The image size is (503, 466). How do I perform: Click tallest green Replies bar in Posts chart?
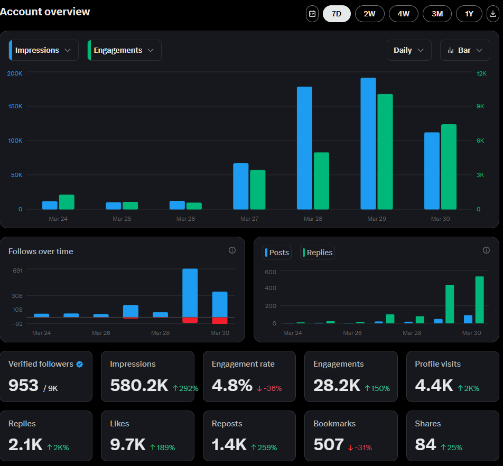pyautogui.click(x=480, y=300)
